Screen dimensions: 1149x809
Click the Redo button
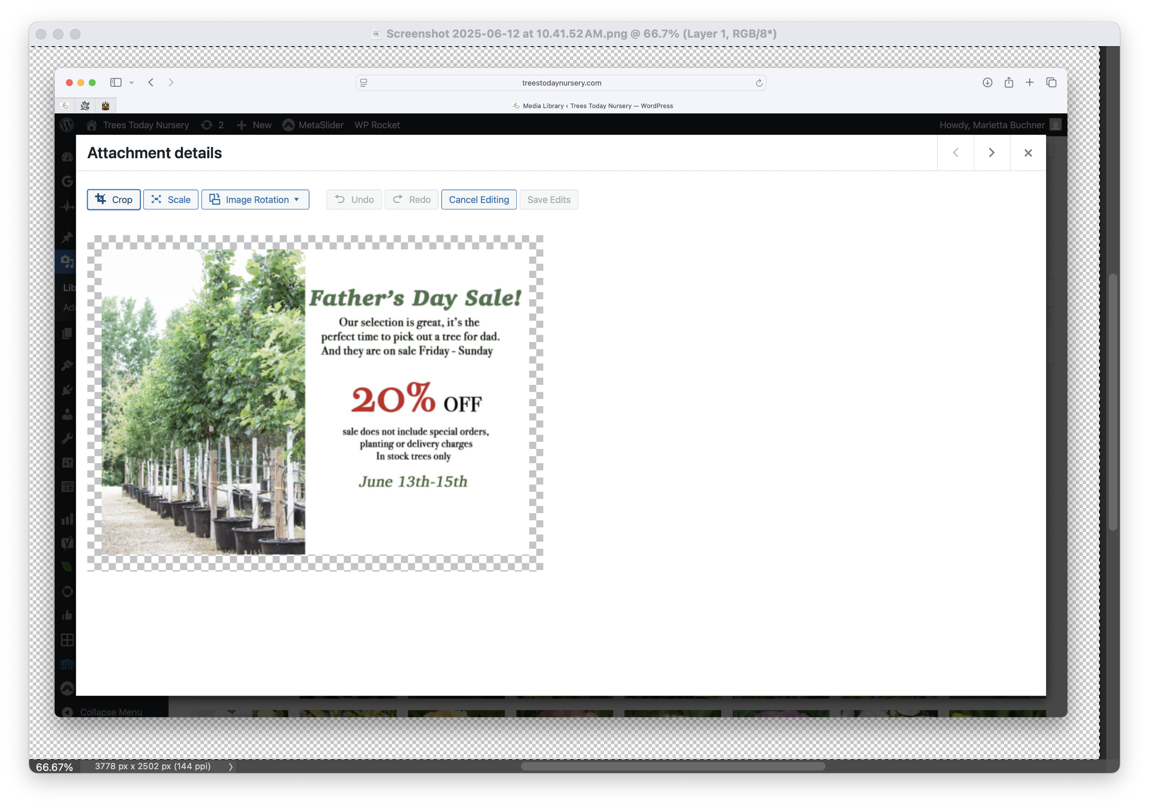click(411, 200)
